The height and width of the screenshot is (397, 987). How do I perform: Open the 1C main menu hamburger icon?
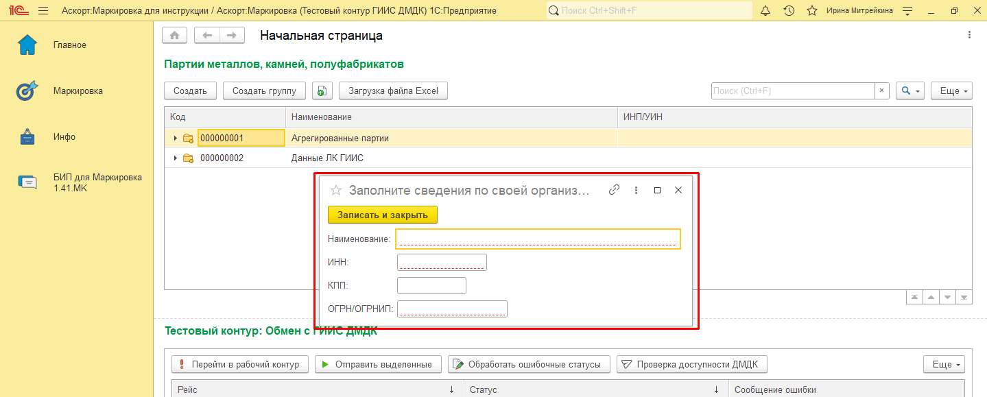pyautogui.click(x=43, y=11)
